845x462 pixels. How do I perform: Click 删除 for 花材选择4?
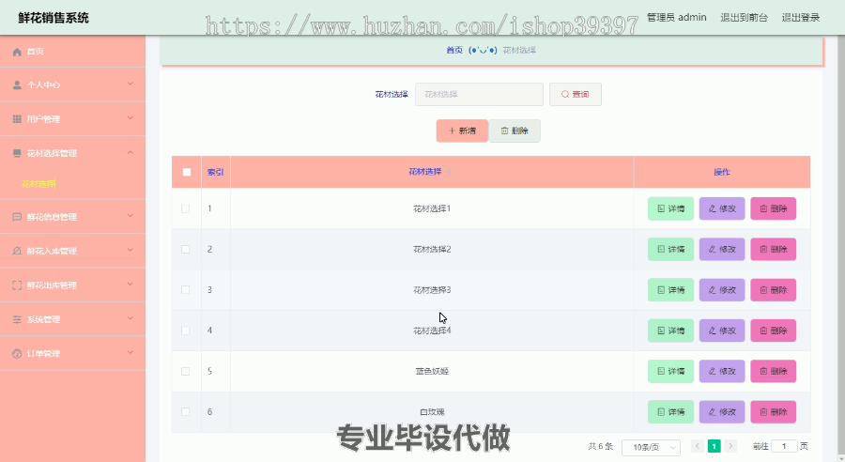pyautogui.click(x=774, y=331)
